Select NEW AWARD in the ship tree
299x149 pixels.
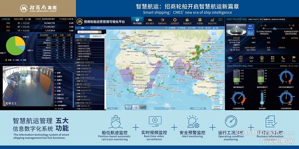pos(84,56)
